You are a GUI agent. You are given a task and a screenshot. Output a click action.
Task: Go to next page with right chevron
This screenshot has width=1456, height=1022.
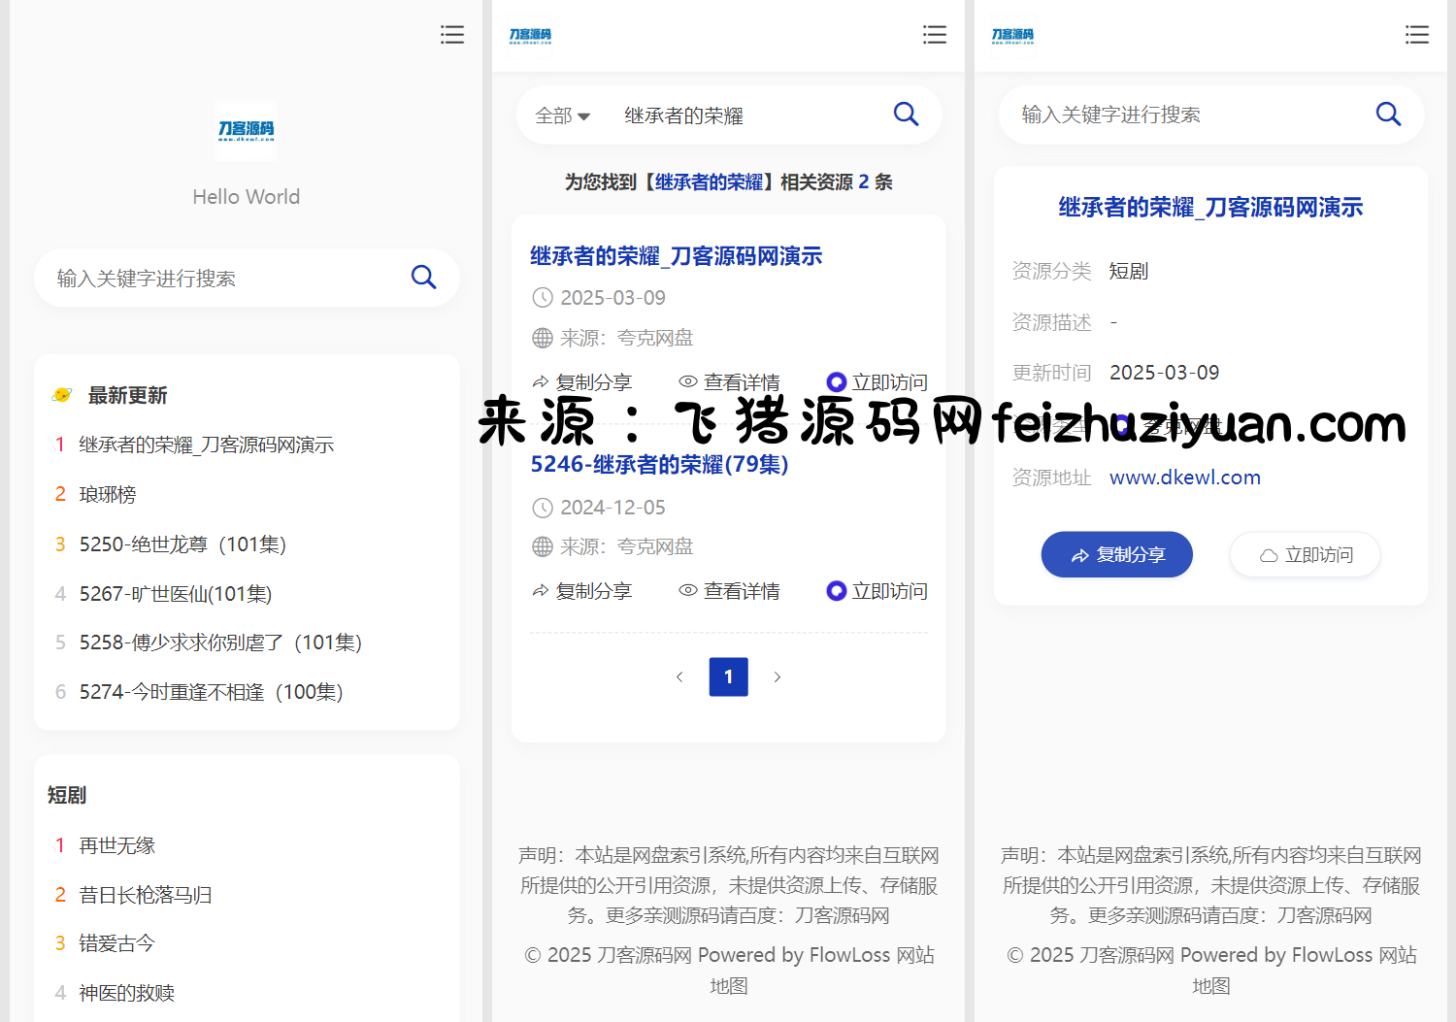click(777, 676)
